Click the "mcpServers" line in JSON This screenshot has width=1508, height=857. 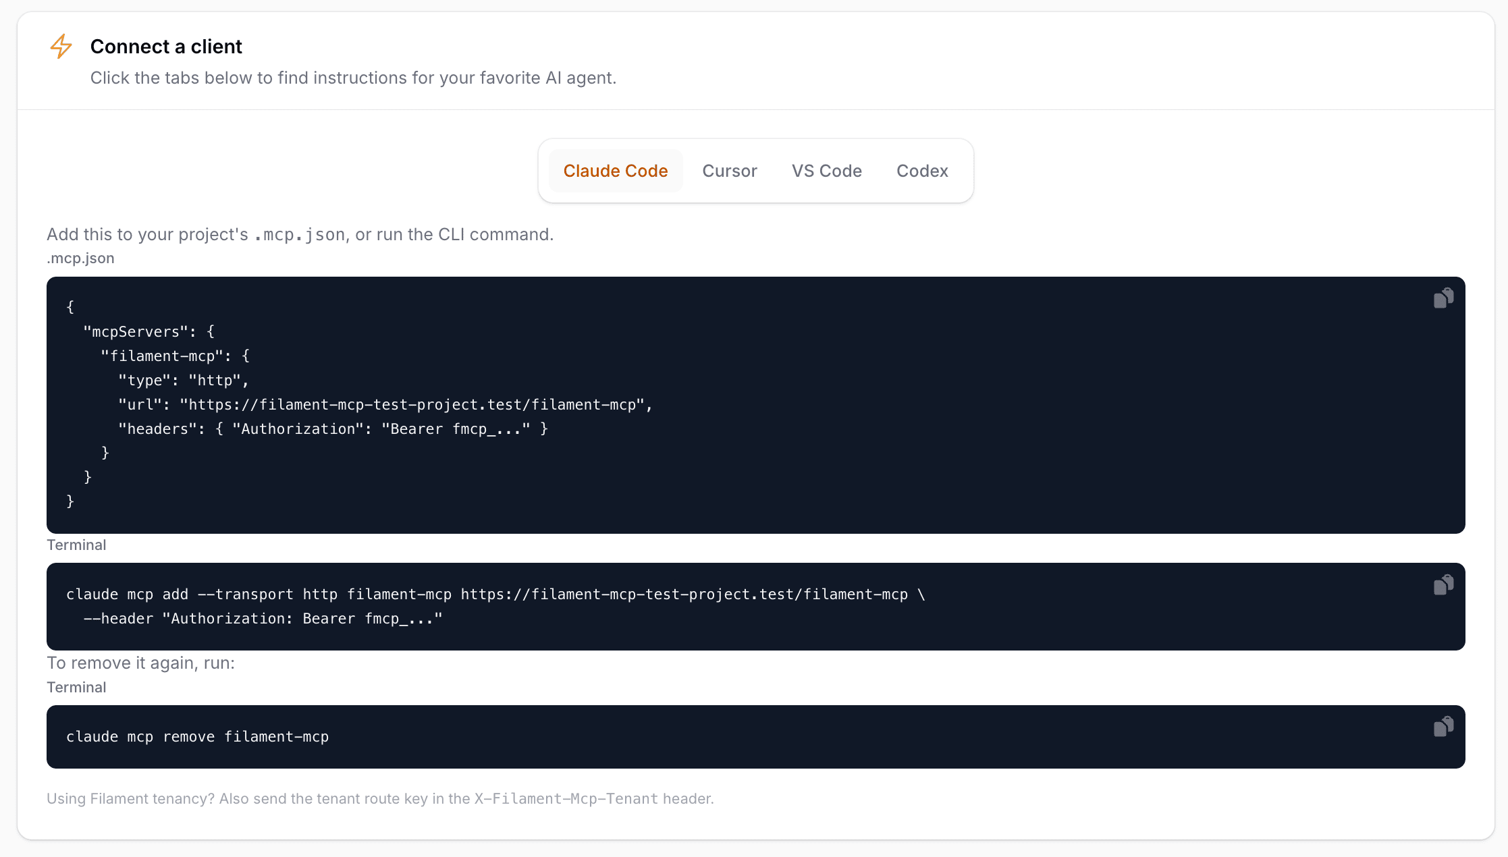point(149,331)
